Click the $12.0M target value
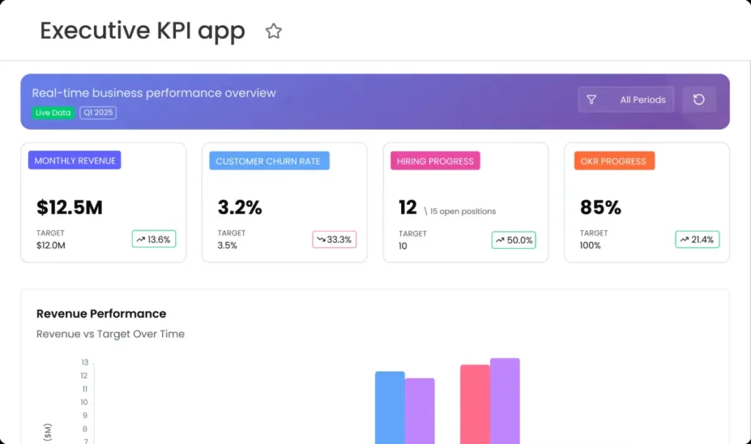Image resolution: width=751 pixels, height=444 pixels. pos(51,246)
